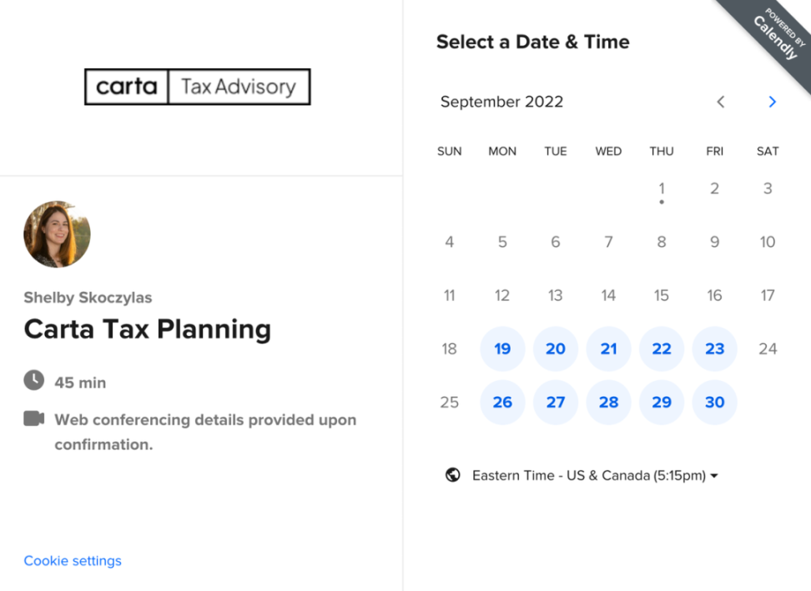811x591 pixels.
Task: Open Cookie settings link
Action: pyautogui.click(x=73, y=561)
